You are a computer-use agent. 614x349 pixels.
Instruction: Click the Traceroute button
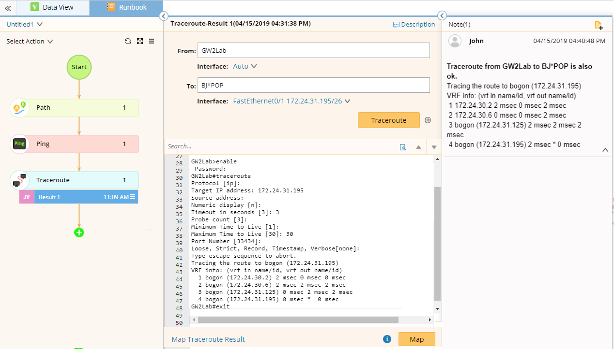coord(388,120)
